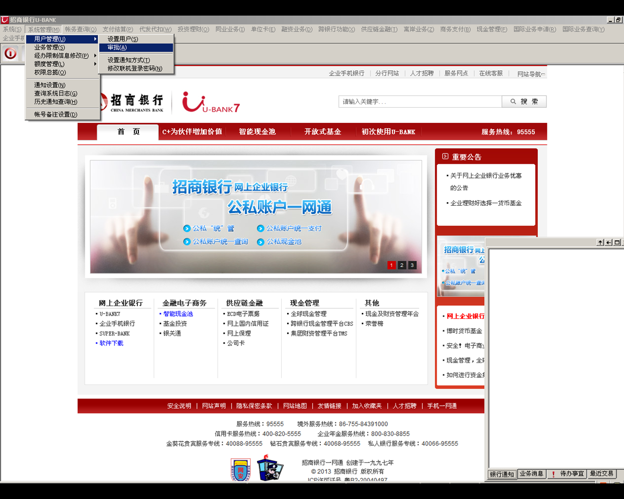The width and height of the screenshot is (624, 499).
Task: Open the 在线客服 top link
Action: (491, 73)
